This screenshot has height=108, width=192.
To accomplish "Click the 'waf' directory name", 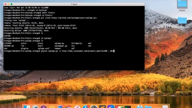I will [x=90, y=43].
